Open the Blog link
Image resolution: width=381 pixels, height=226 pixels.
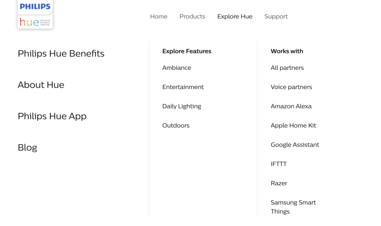pos(28,147)
